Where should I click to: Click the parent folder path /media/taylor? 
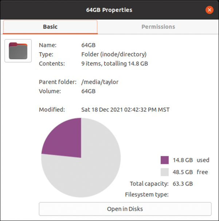point(100,82)
